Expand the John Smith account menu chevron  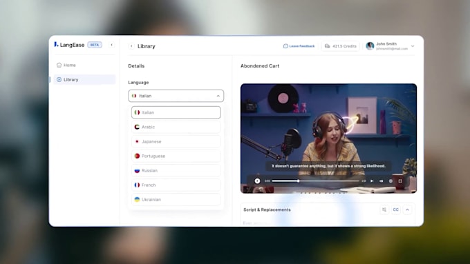pyautogui.click(x=413, y=46)
